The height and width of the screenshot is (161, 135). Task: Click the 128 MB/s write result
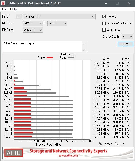[x=103, y=133]
